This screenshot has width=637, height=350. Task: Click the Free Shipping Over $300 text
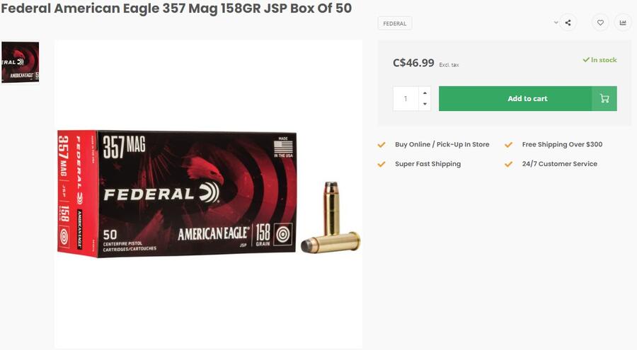click(562, 144)
